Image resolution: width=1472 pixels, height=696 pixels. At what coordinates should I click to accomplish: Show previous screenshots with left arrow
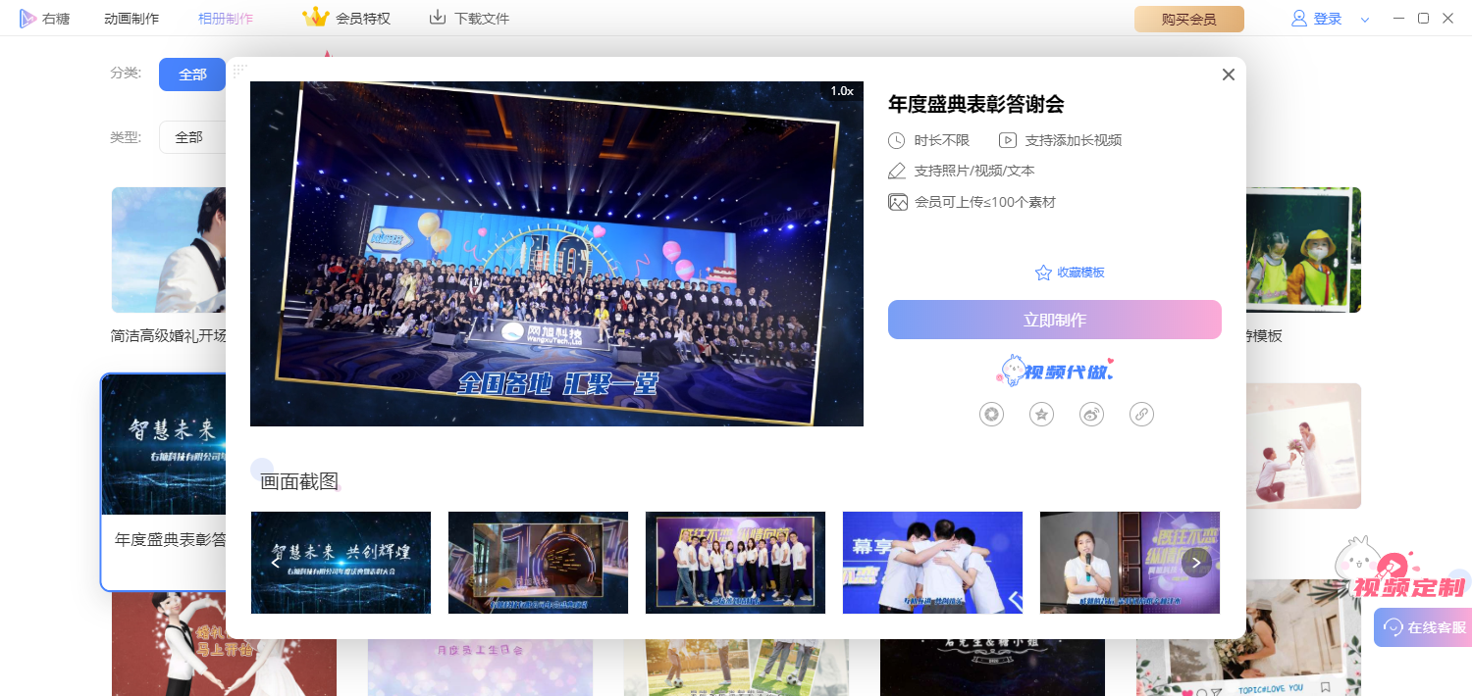276,563
